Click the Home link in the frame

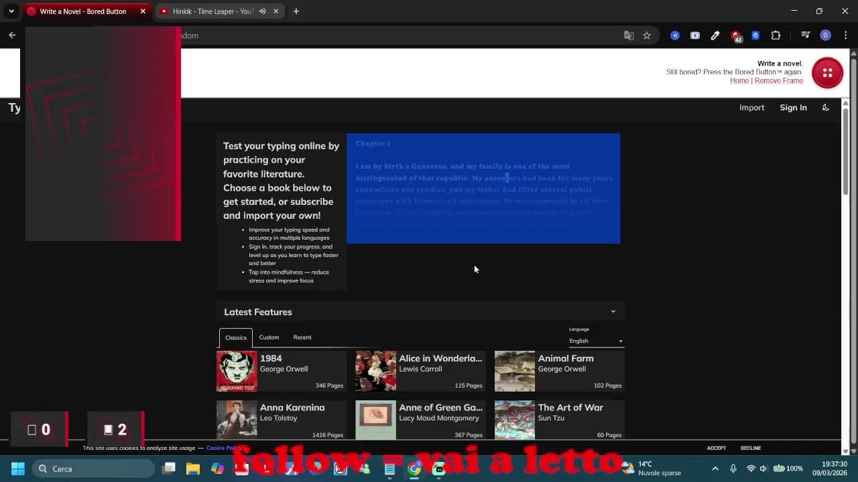[739, 80]
